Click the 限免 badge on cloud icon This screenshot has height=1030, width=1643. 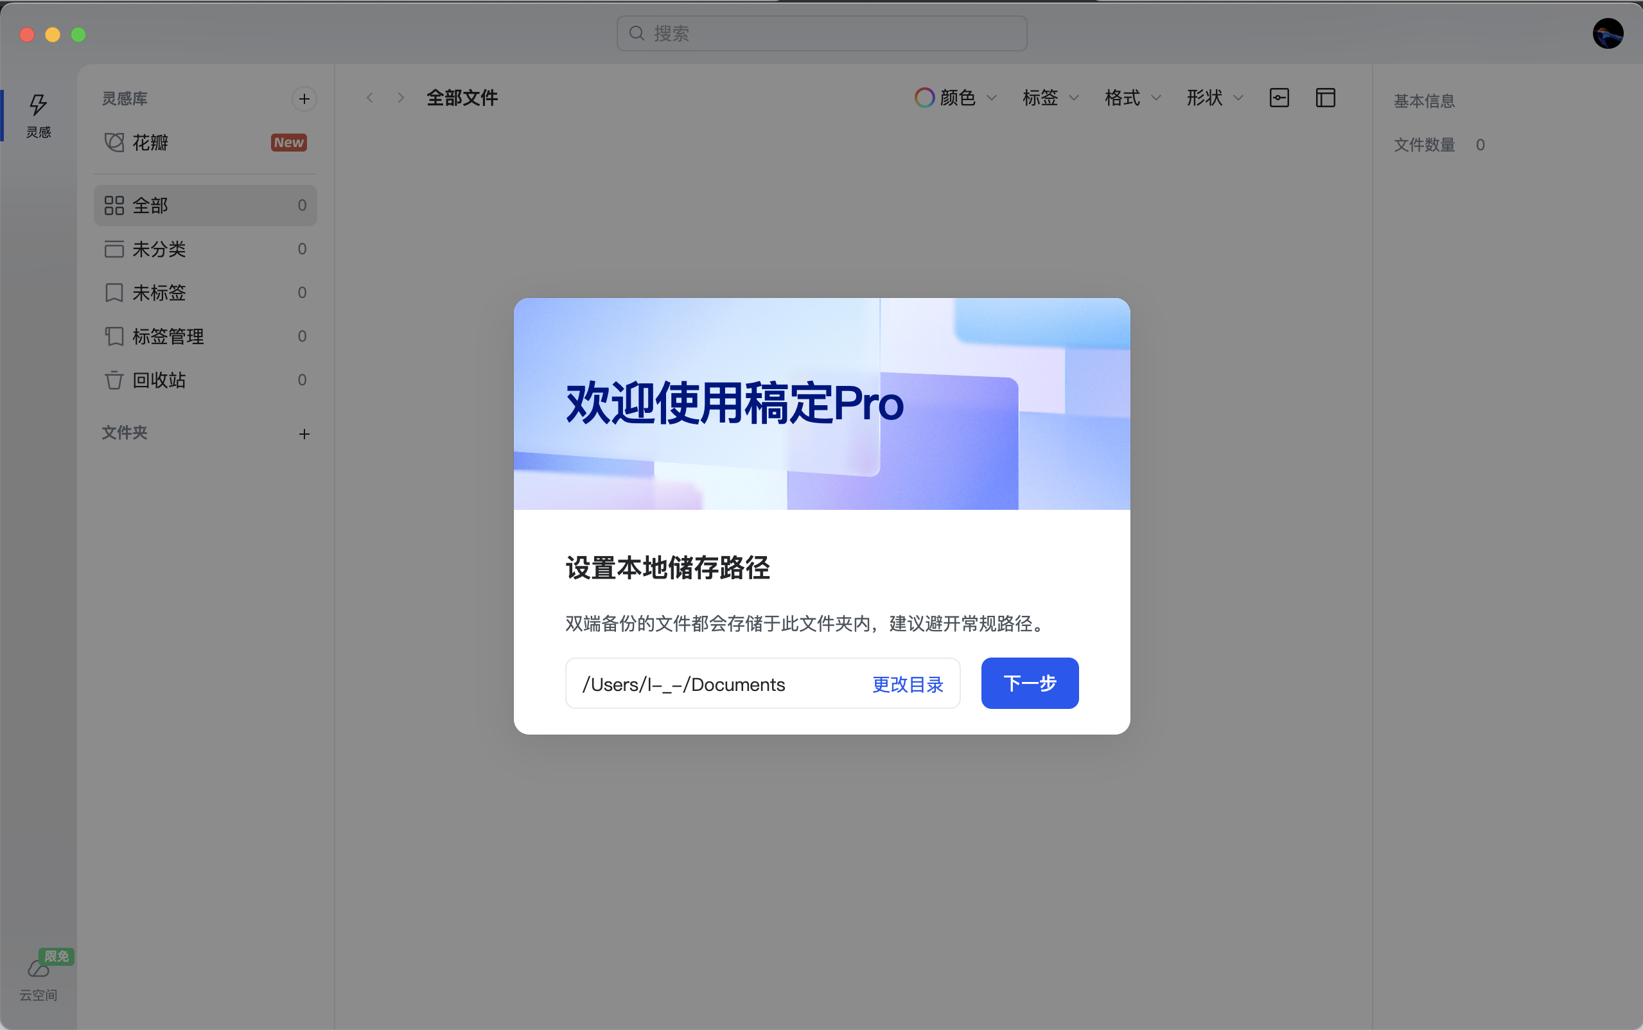(56, 956)
